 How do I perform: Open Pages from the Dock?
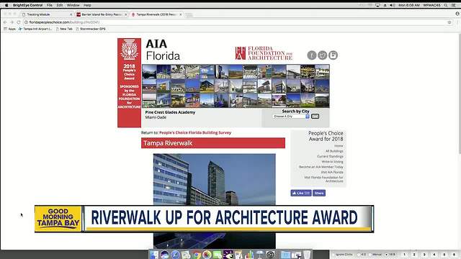tap(238, 255)
